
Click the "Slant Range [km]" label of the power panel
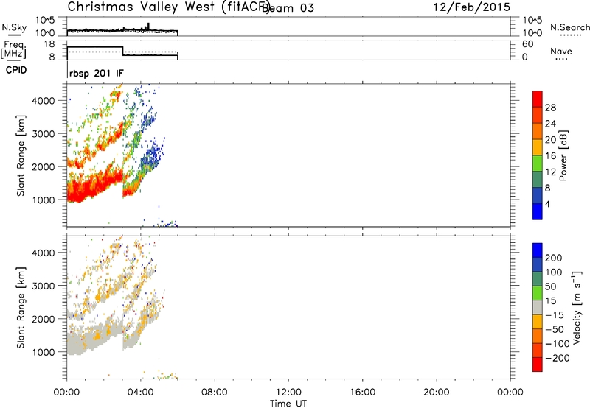(x=21, y=155)
